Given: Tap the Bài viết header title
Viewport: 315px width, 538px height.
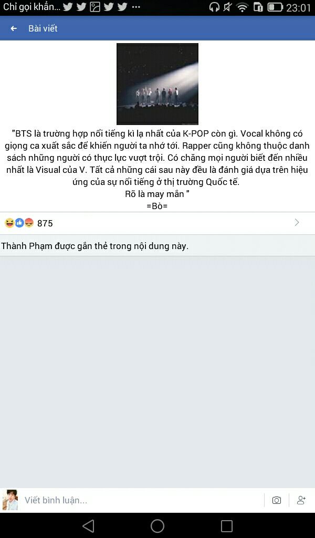Looking at the screenshot, I should (43, 28).
